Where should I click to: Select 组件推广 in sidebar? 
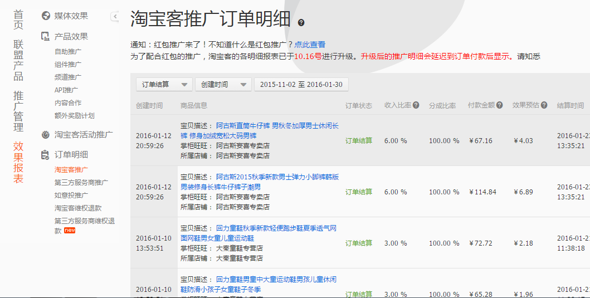coord(68,65)
